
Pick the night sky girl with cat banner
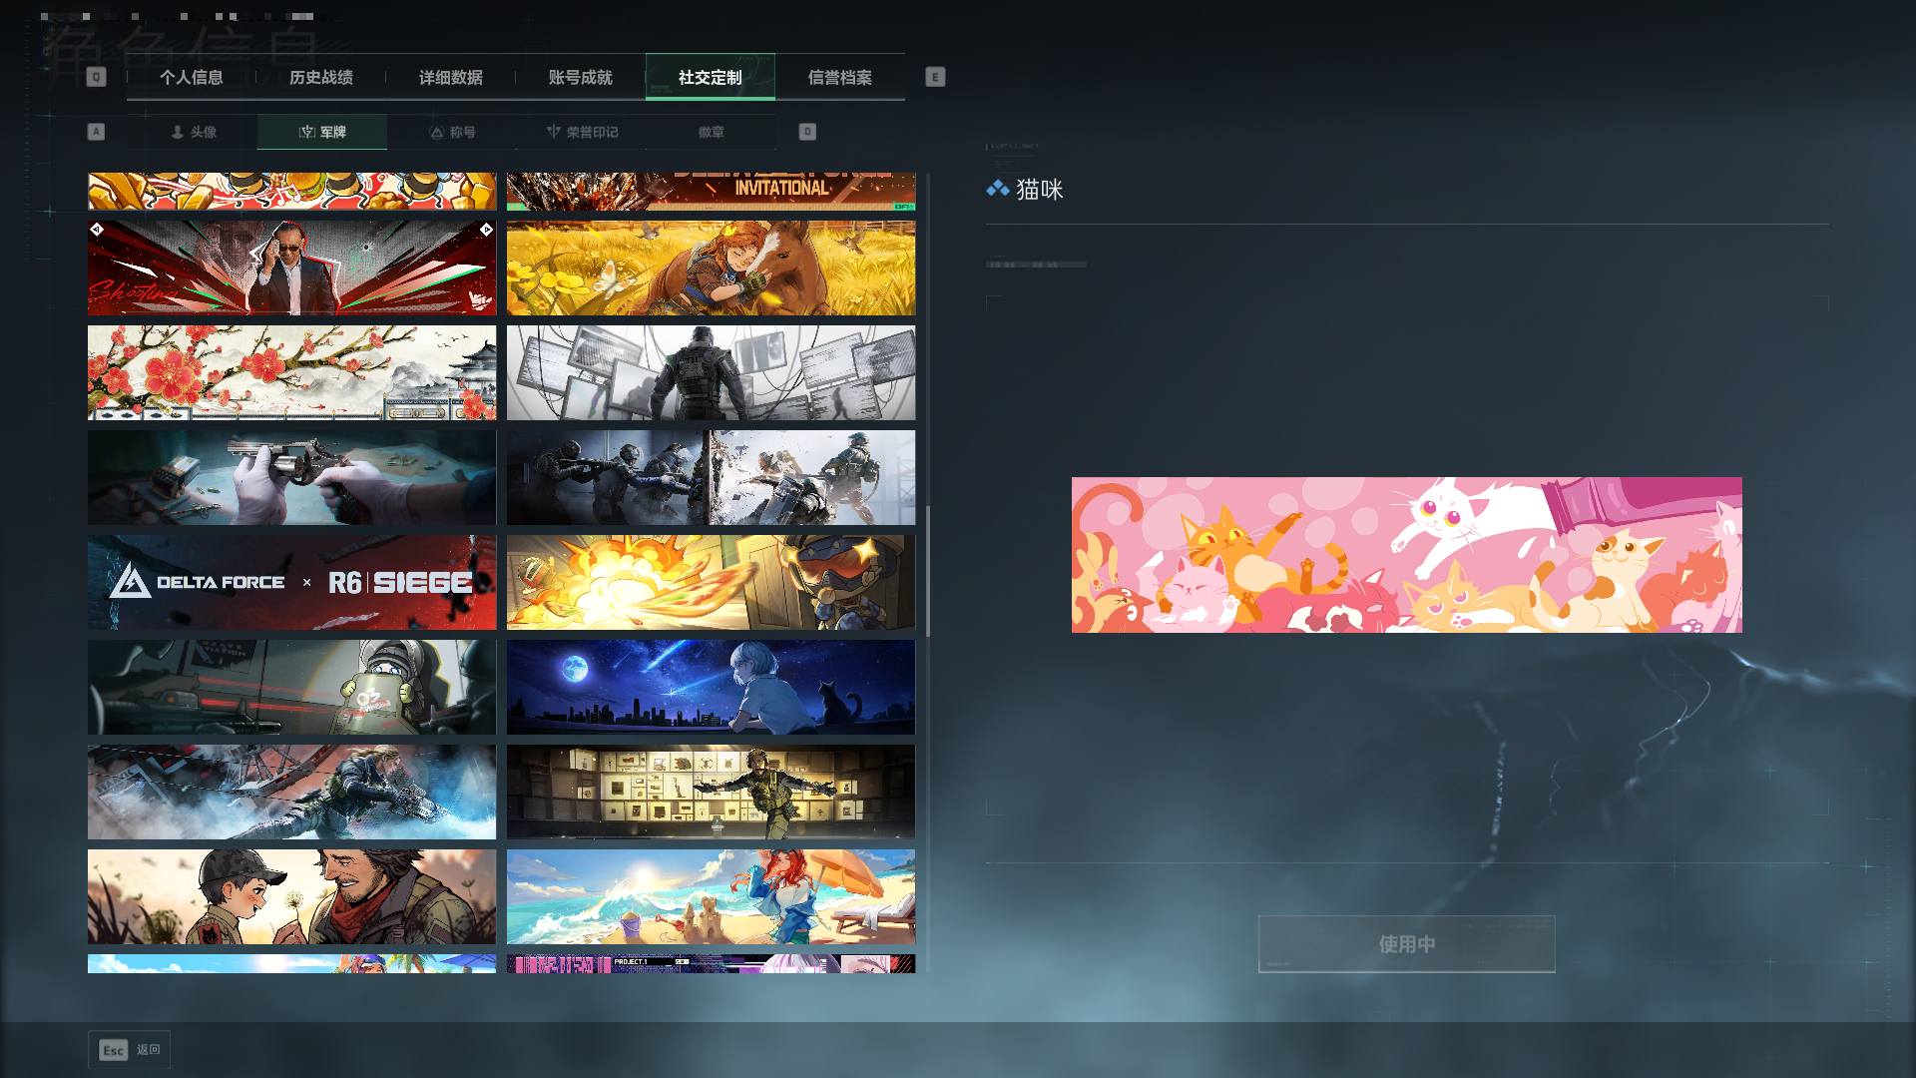click(711, 687)
